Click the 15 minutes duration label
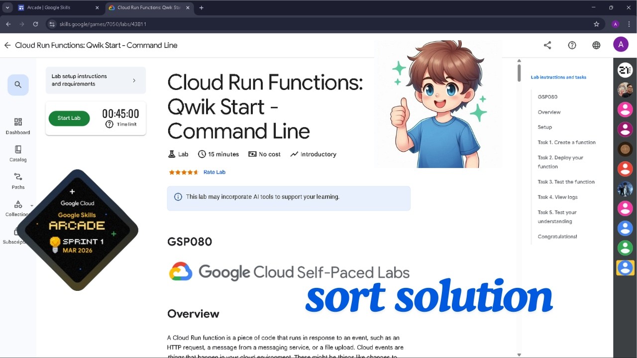 coord(218,154)
